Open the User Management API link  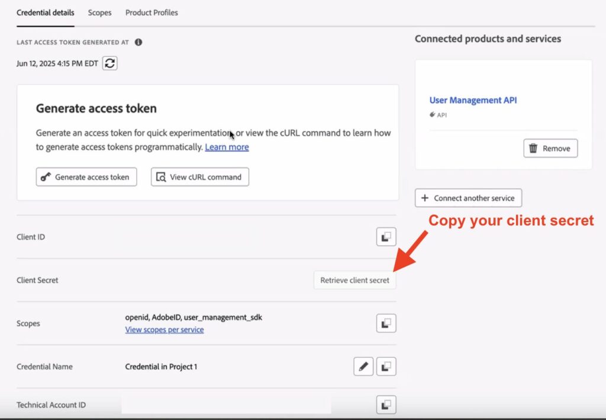tap(473, 100)
